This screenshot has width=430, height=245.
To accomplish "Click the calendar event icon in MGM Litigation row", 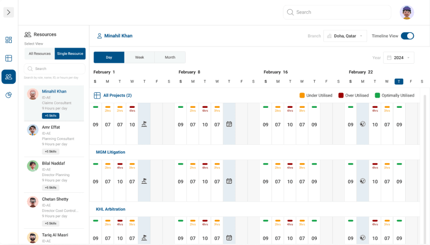I will tap(229, 181).
